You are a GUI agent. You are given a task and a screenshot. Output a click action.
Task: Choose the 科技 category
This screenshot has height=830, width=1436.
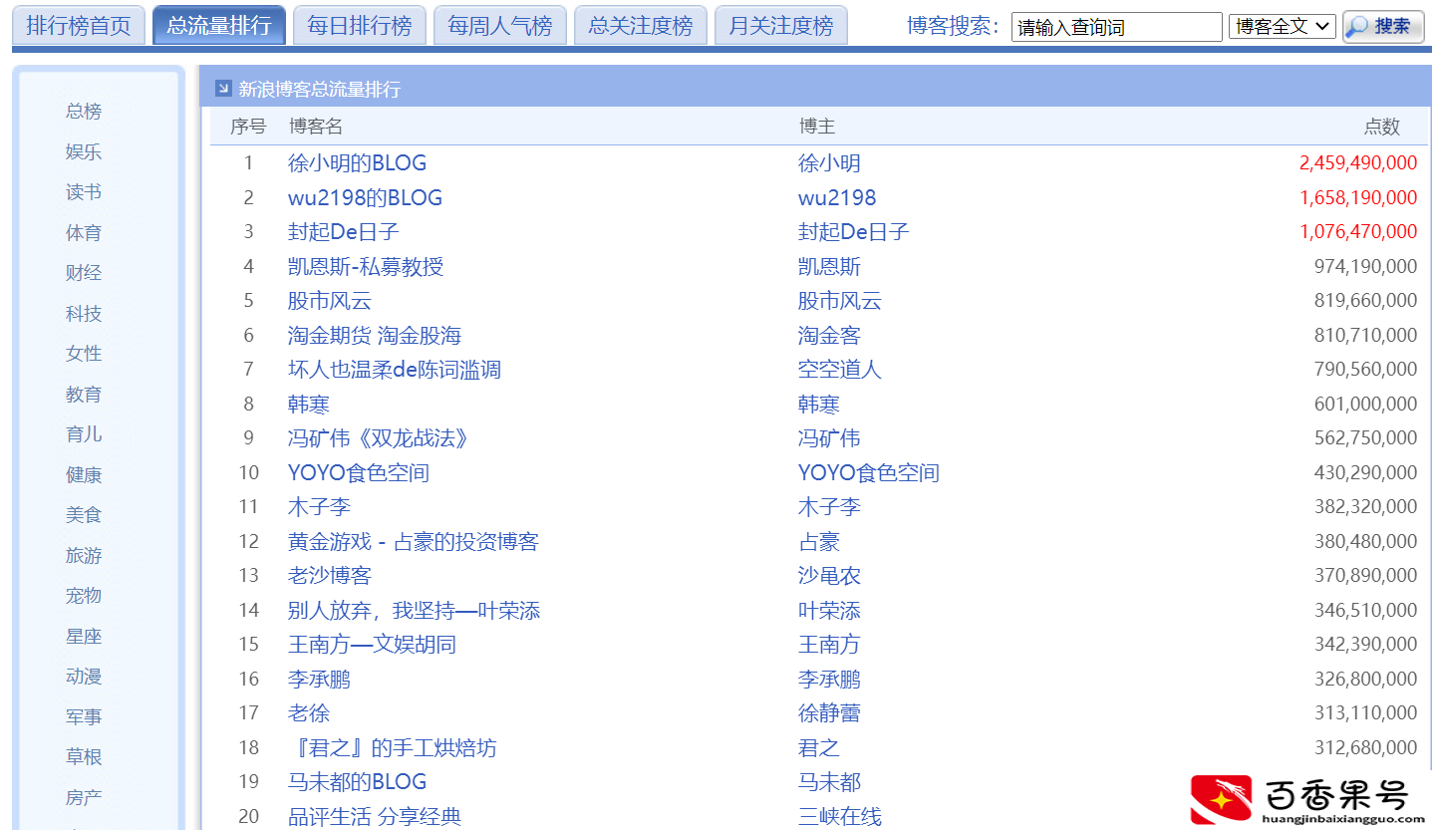point(84,313)
